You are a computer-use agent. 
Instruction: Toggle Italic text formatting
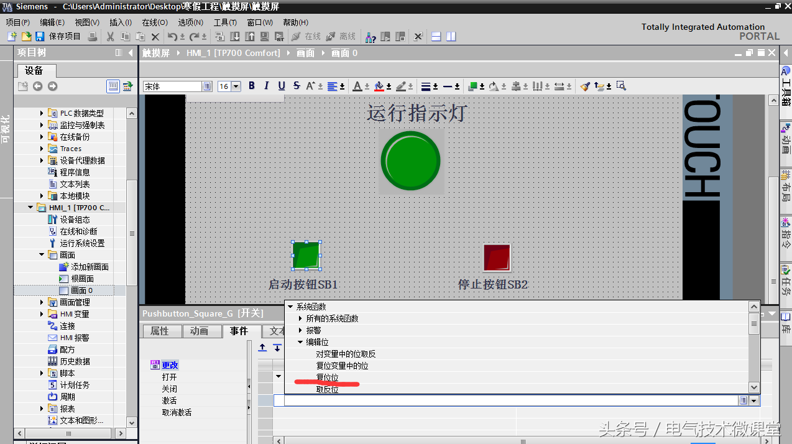[x=267, y=86]
